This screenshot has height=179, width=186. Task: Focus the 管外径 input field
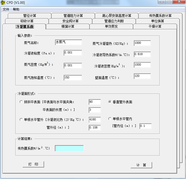(95, 128)
